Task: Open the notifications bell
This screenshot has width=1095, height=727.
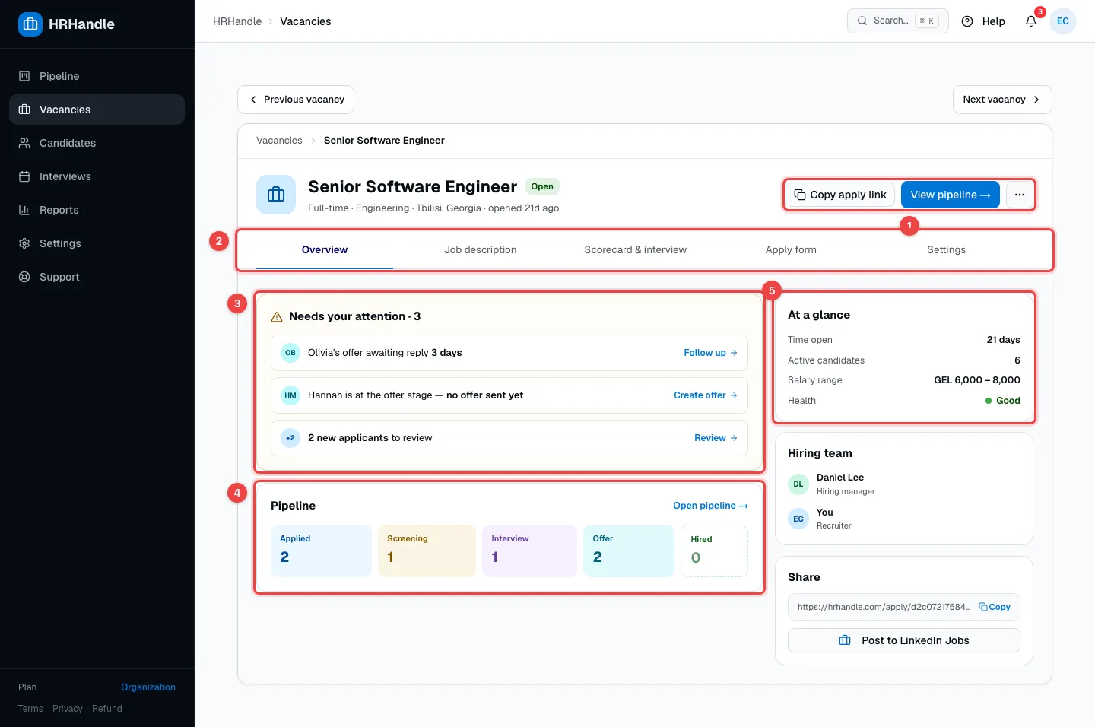Action: [1031, 21]
